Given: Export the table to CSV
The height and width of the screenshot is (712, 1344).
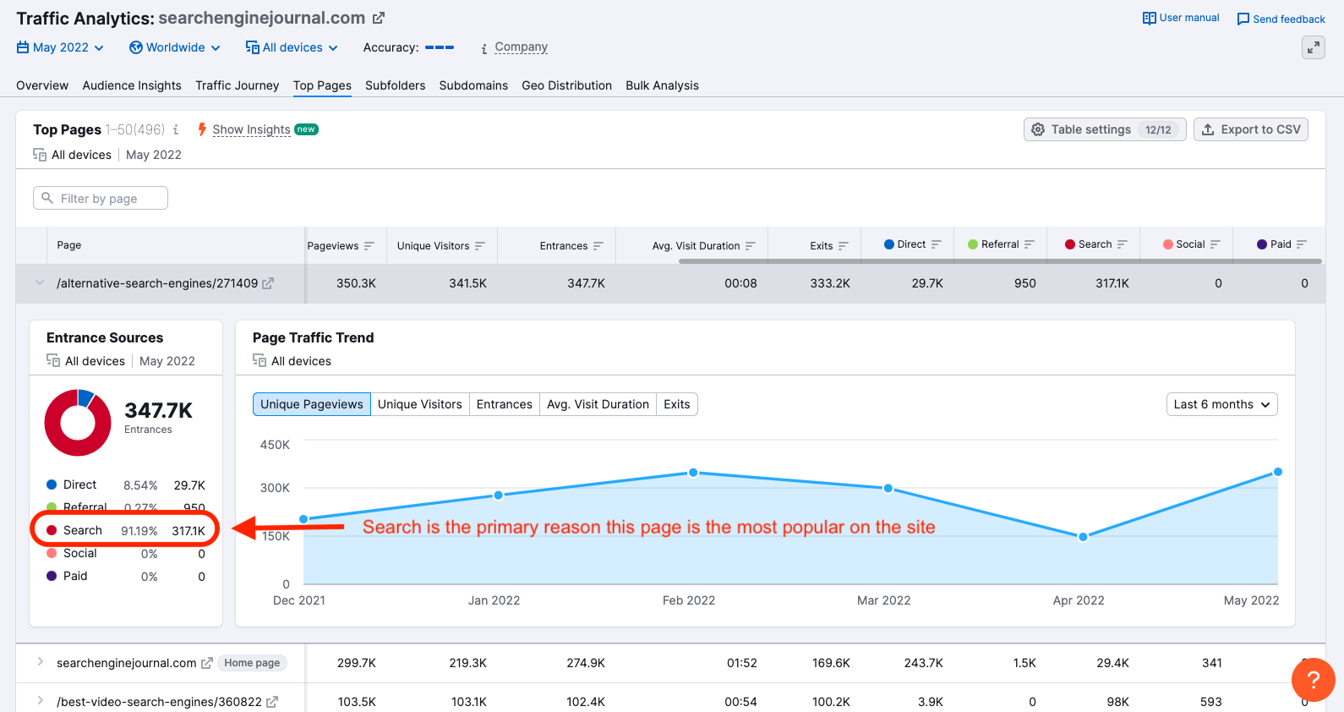Looking at the screenshot, I should [x=1251, y=129].
